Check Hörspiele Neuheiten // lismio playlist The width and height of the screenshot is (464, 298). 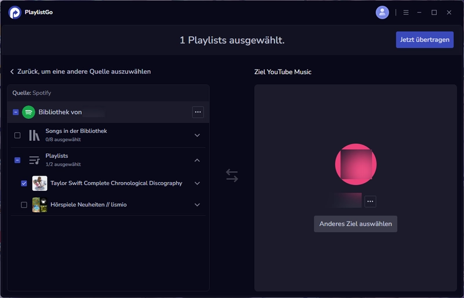[x=24, y=205]
